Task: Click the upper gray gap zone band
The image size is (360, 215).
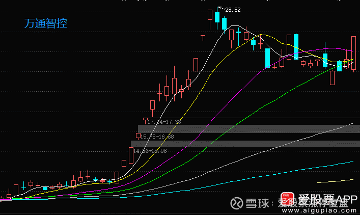Action: [249, 129]
